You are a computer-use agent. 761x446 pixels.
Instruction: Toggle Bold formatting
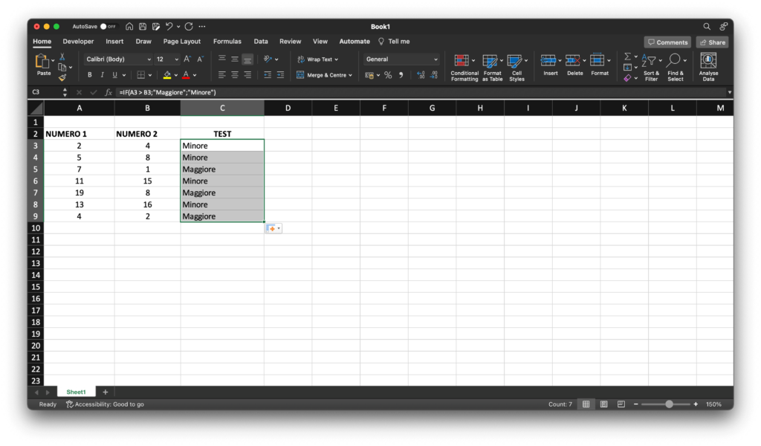click(90, 75)
